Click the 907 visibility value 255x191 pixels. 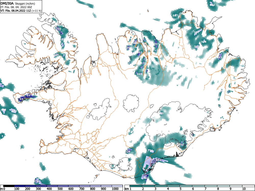pyautogui.click(x=197, y=32)
